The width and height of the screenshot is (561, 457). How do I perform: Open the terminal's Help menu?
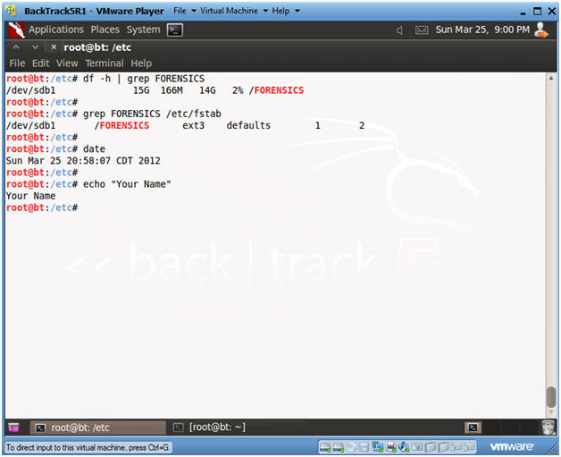pyautogui.click(x=141, y=63)
